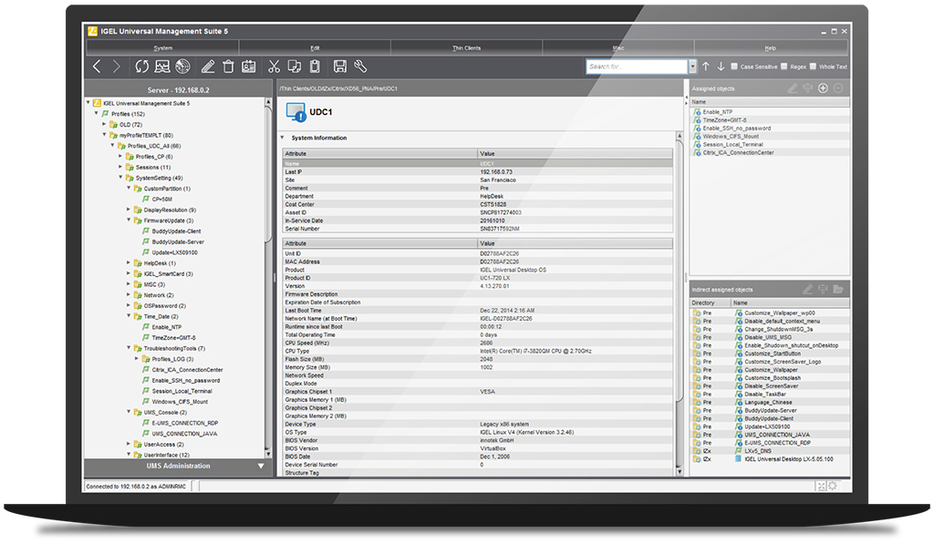Go forward with the right arrow icon

(117, 67)
